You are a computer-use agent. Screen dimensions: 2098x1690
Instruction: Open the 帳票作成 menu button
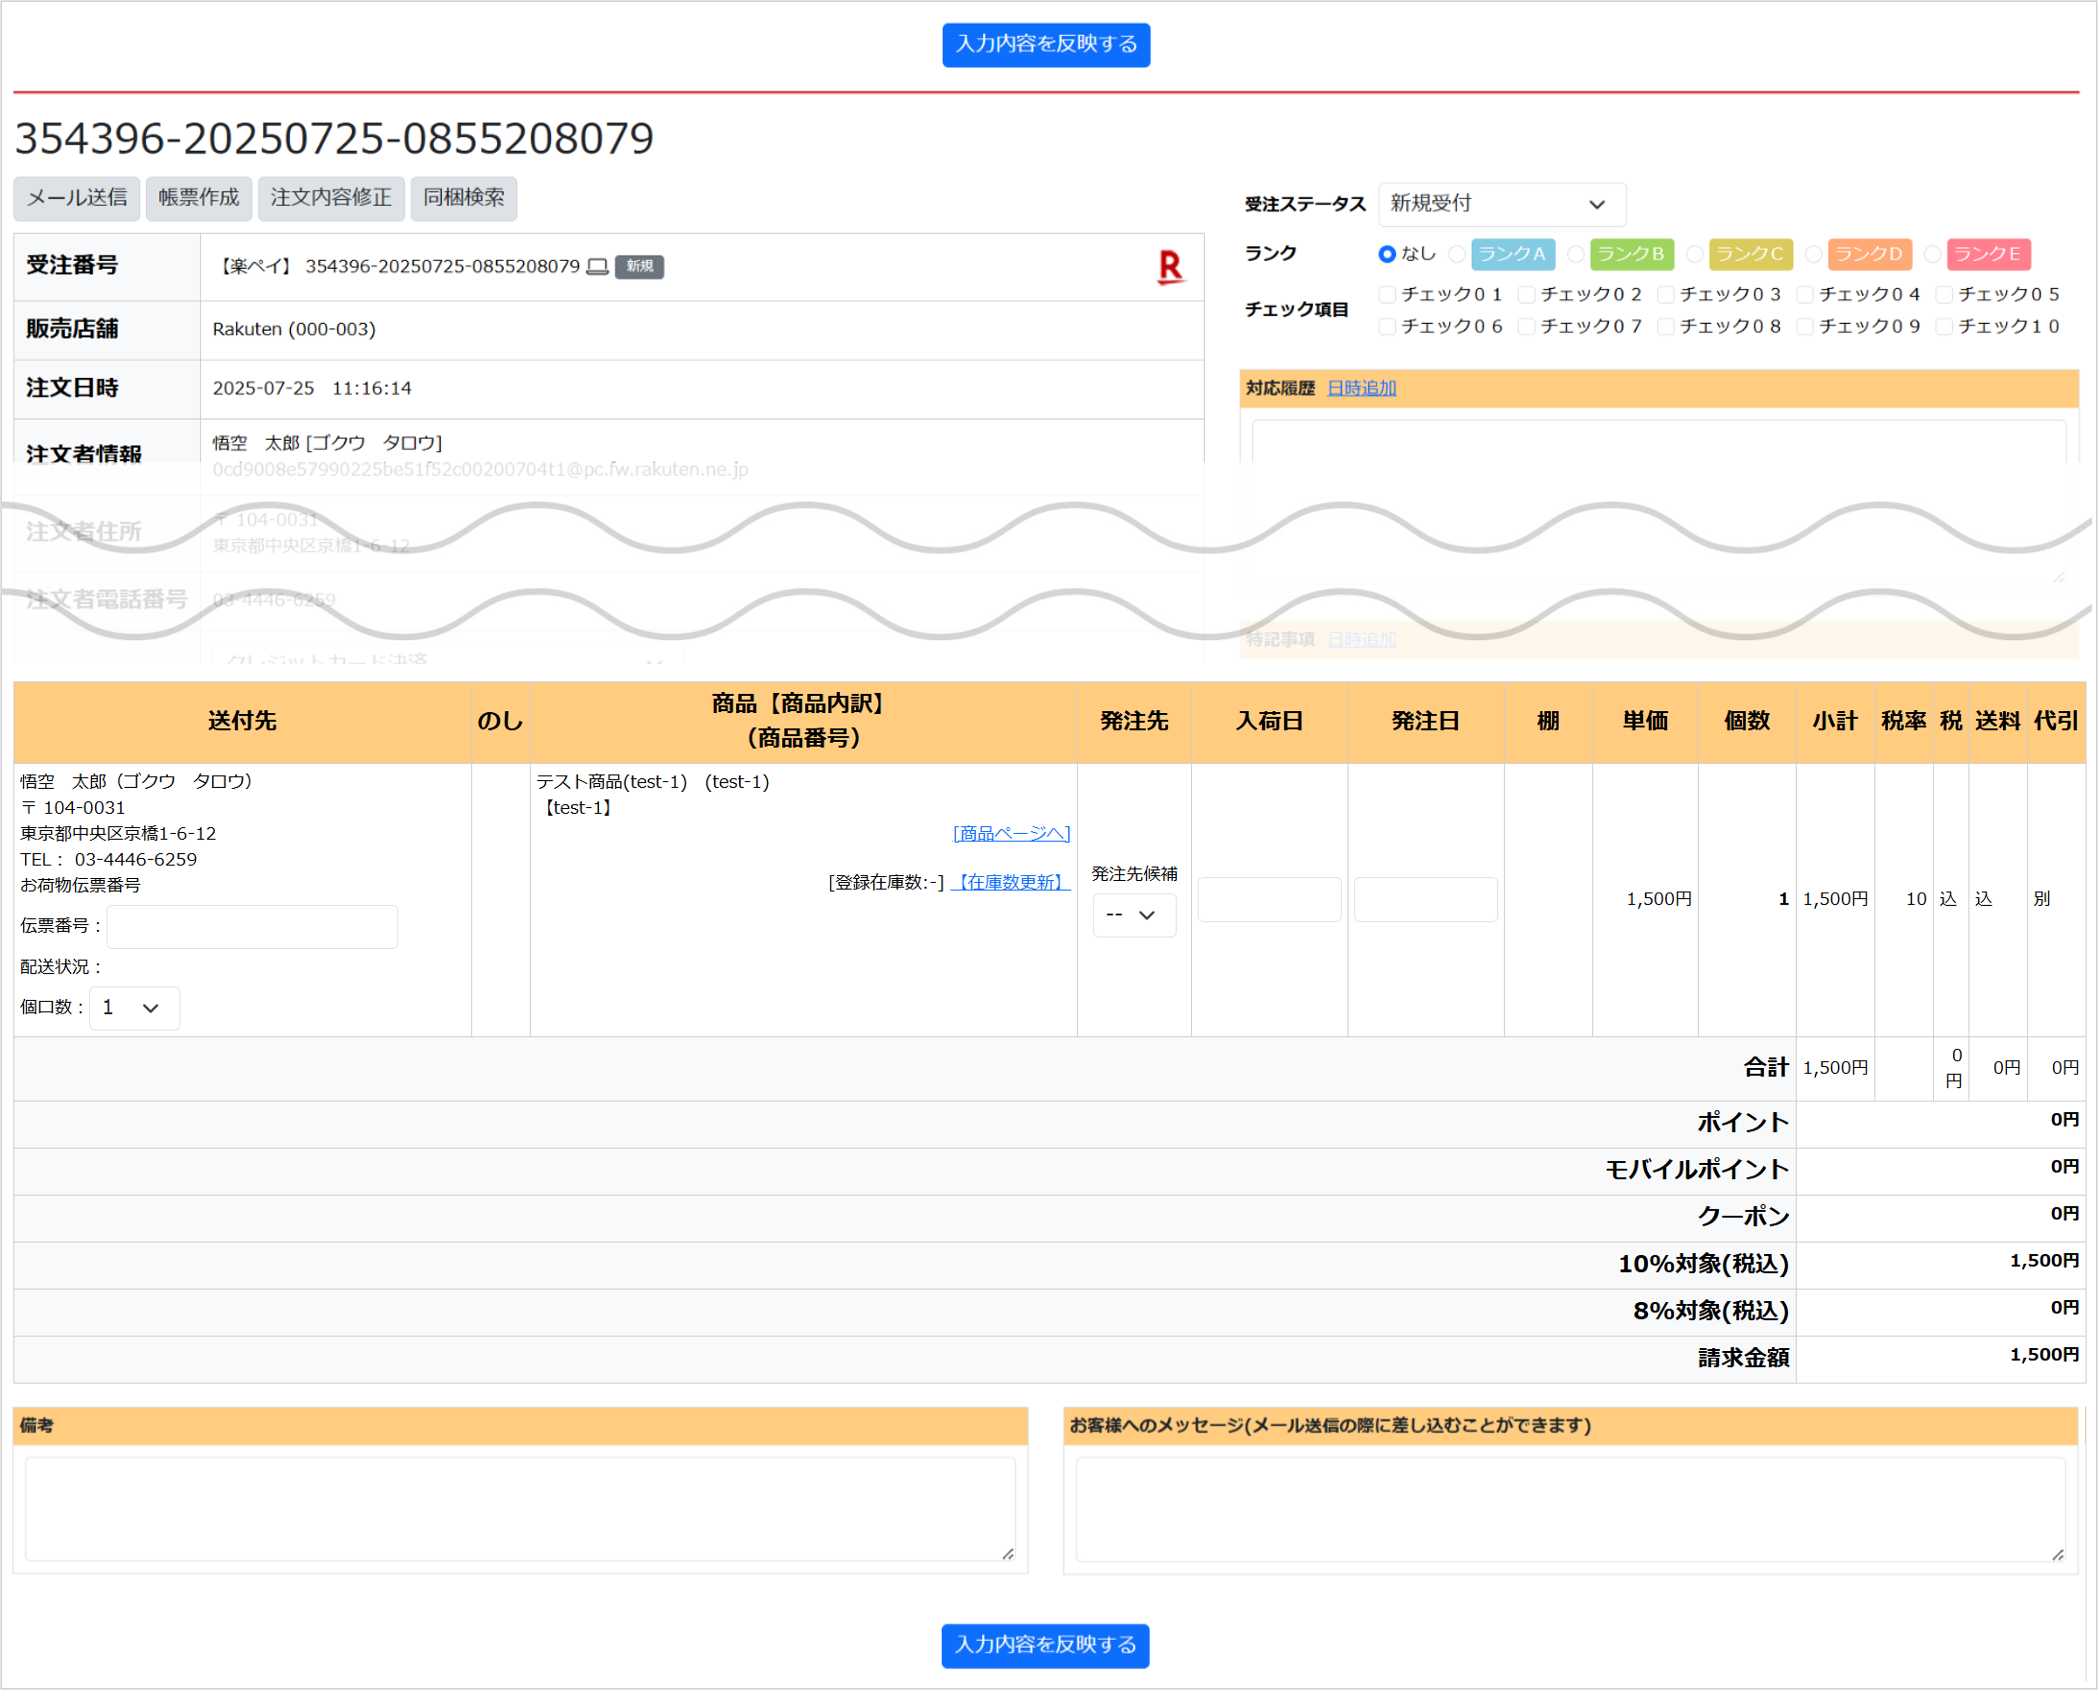(198, 198)
